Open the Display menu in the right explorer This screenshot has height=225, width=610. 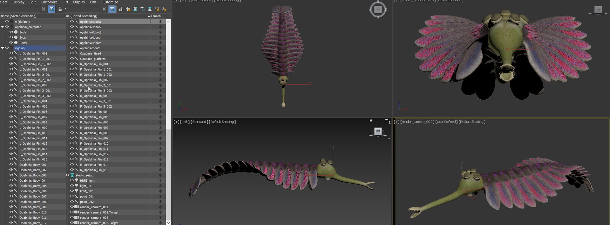pos(79,2)
